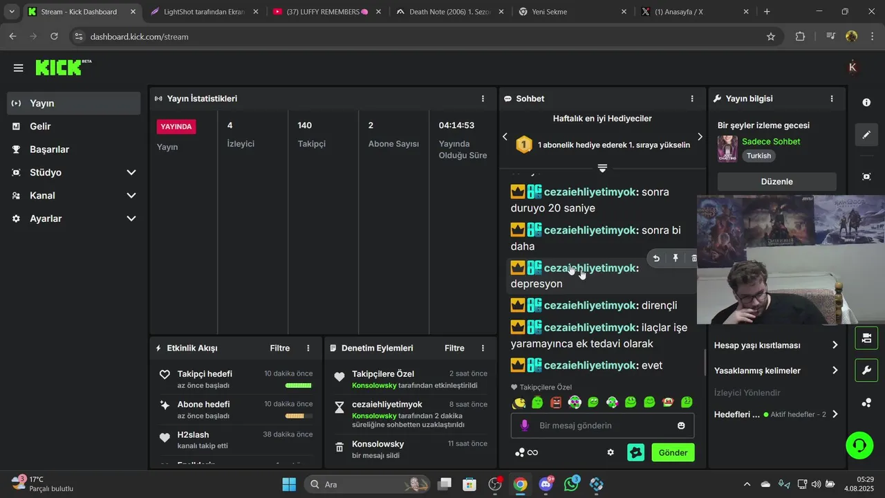Click the red YAYINDA live status badge
Viewport: 885px width, 498px height.
pyautogui.click(x=176, y=127)
